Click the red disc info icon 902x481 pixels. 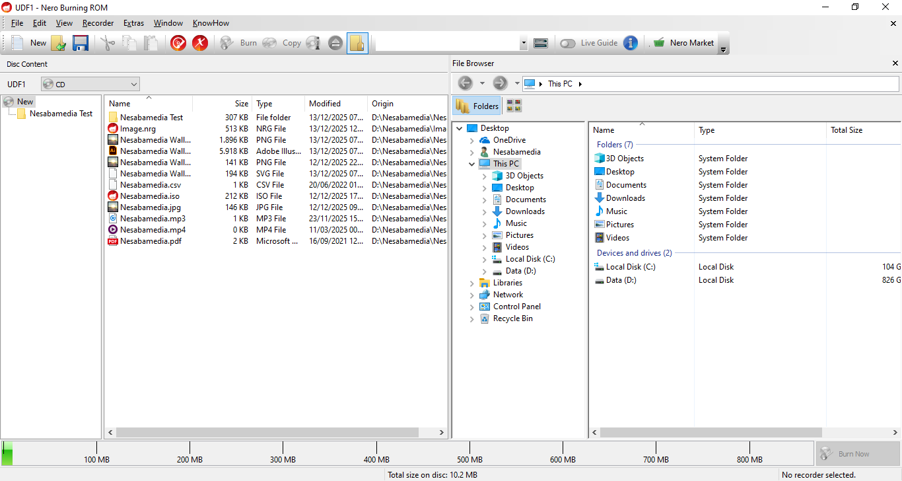tap(178, 43)
